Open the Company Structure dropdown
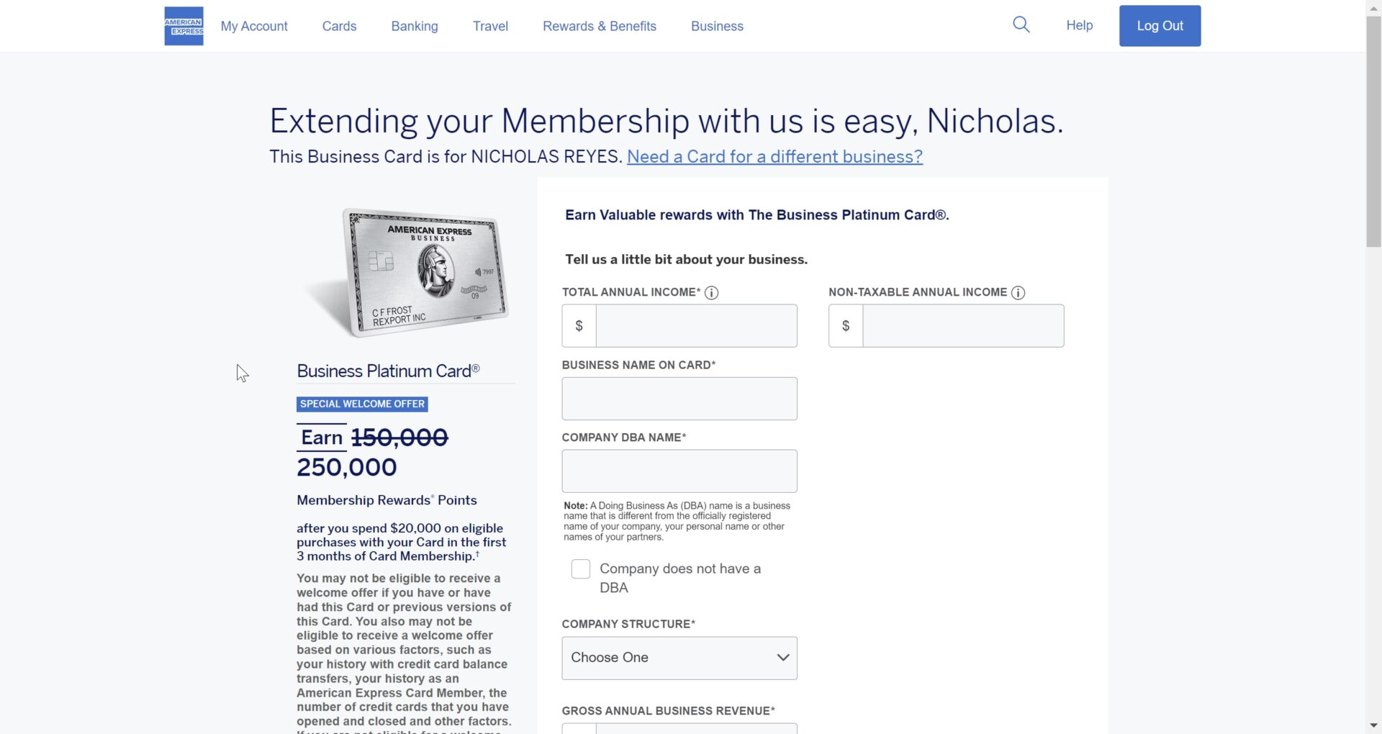The height and width of the screenshot is (734, 1382). pyautogui.click(x=679, y=657)
